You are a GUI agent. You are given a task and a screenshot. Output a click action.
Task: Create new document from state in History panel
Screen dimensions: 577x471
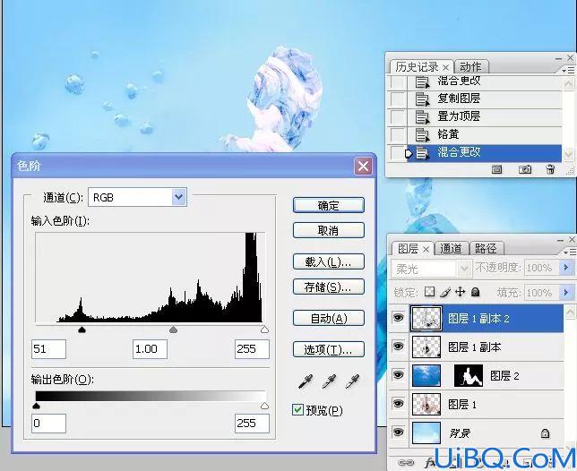point(496,169)
